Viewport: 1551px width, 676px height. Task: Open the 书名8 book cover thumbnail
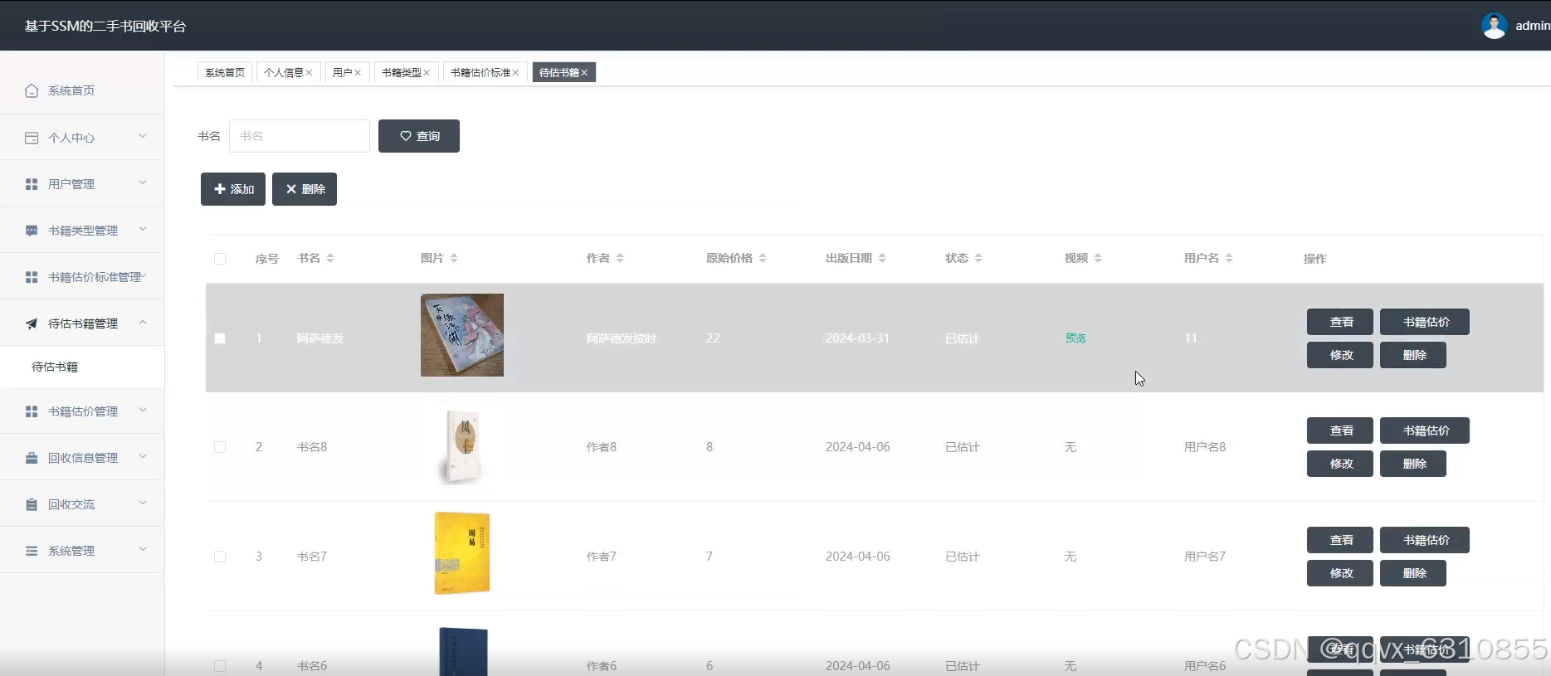461,446
